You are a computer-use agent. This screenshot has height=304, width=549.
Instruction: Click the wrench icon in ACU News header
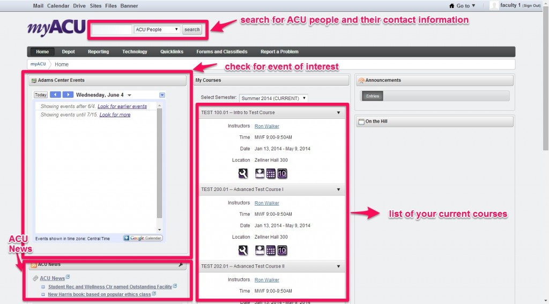click(x=181, y=265)
